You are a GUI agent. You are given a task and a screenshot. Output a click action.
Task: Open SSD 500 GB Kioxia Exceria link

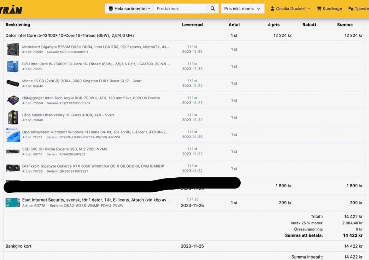[65, 149]
